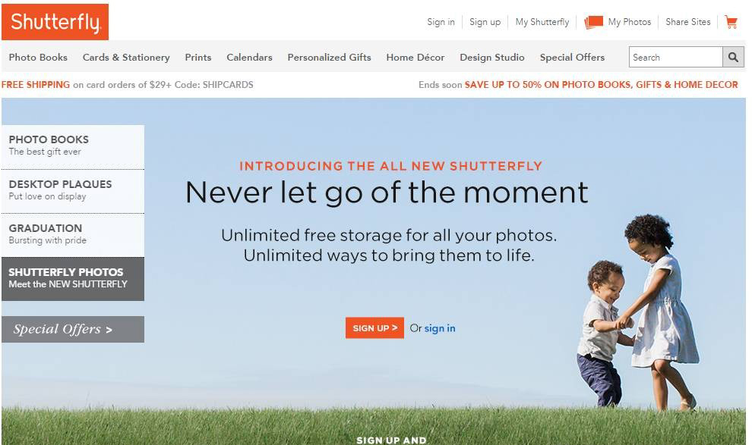The height and width of the screenshot is (445, 752).
Task: Select the GRADUATION sidebar tab
Action: click(73, 235)
